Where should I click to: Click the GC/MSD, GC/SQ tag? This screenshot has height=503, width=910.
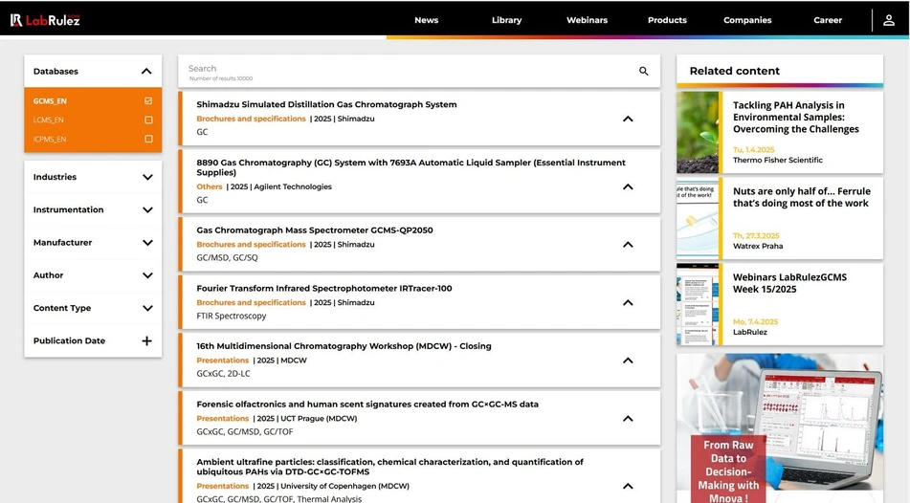[x=227, y=257]
